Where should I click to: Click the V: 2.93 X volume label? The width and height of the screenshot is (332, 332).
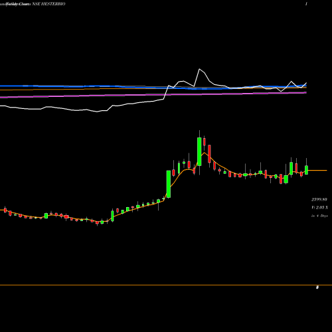[x=319, y=207]
